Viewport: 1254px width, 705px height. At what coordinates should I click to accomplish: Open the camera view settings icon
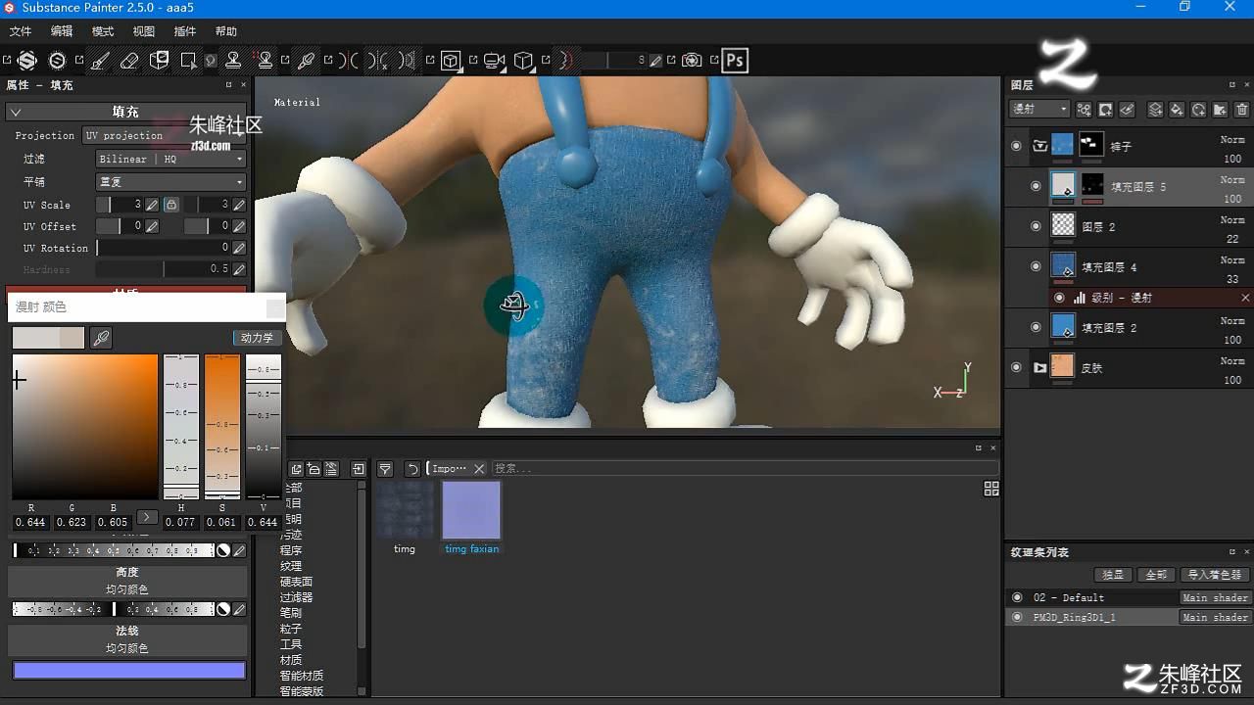click(494, 61)
